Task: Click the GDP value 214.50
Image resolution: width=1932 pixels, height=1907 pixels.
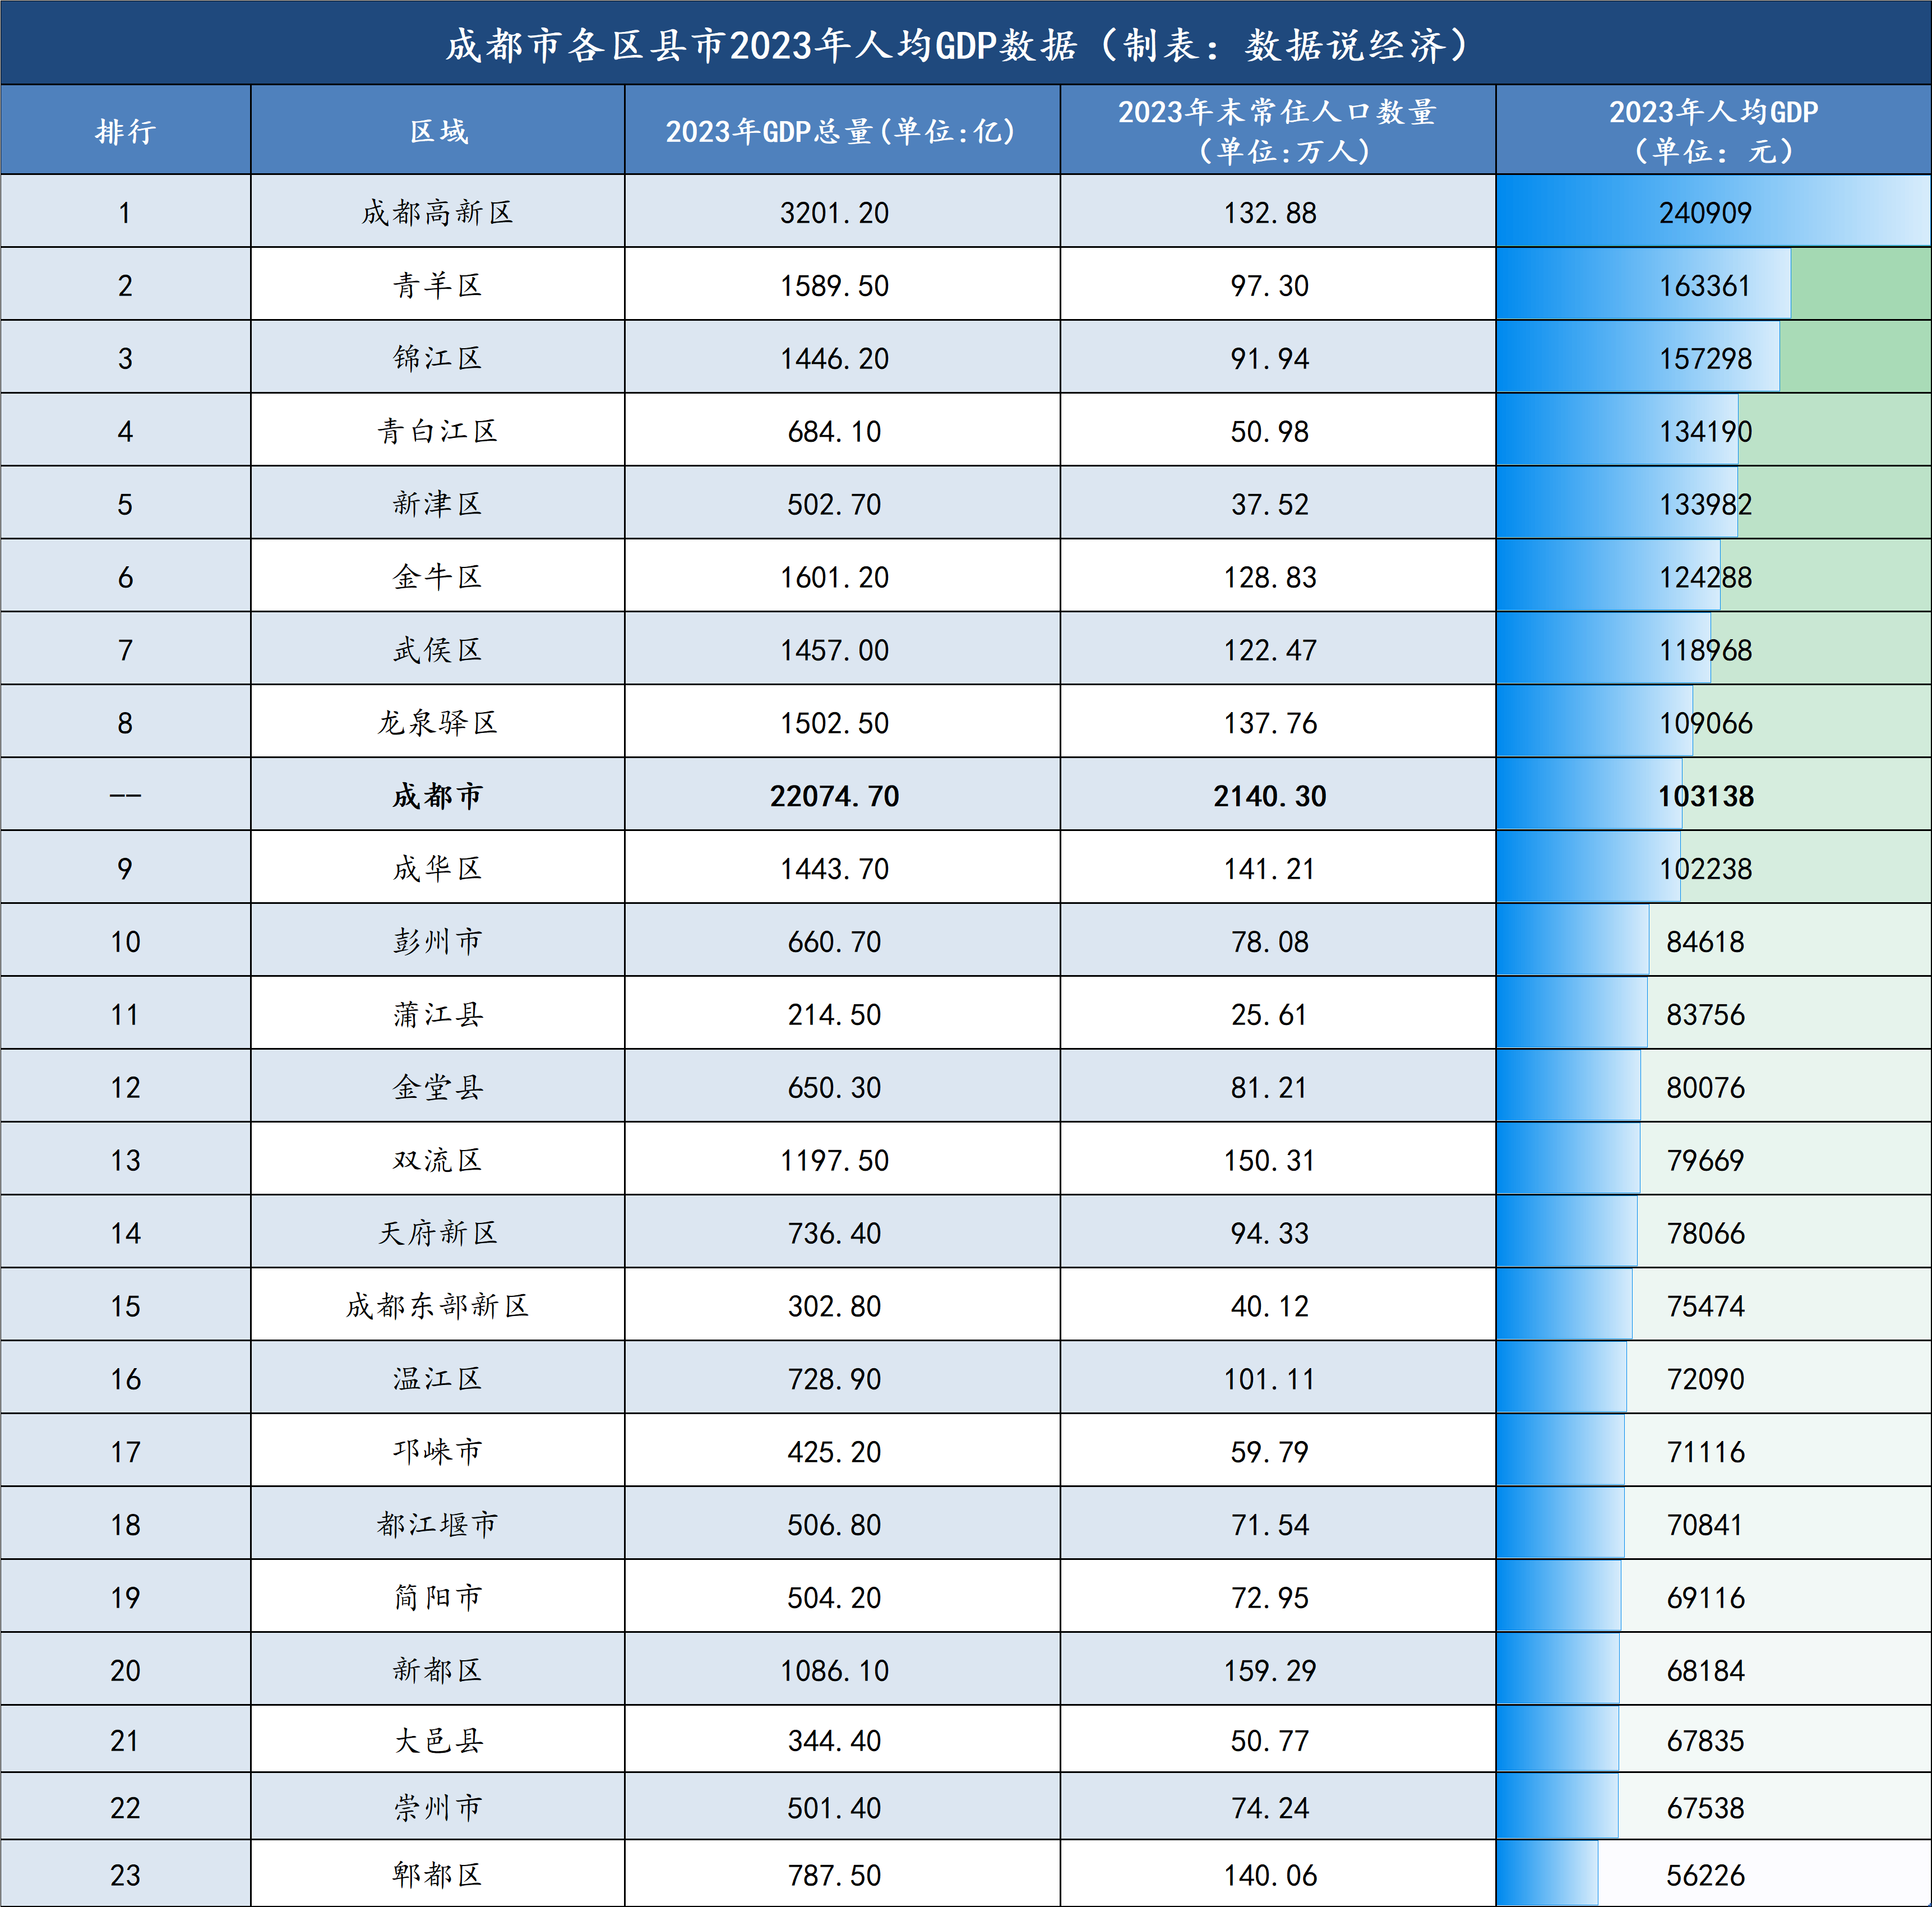Action: click(834, 1016)
